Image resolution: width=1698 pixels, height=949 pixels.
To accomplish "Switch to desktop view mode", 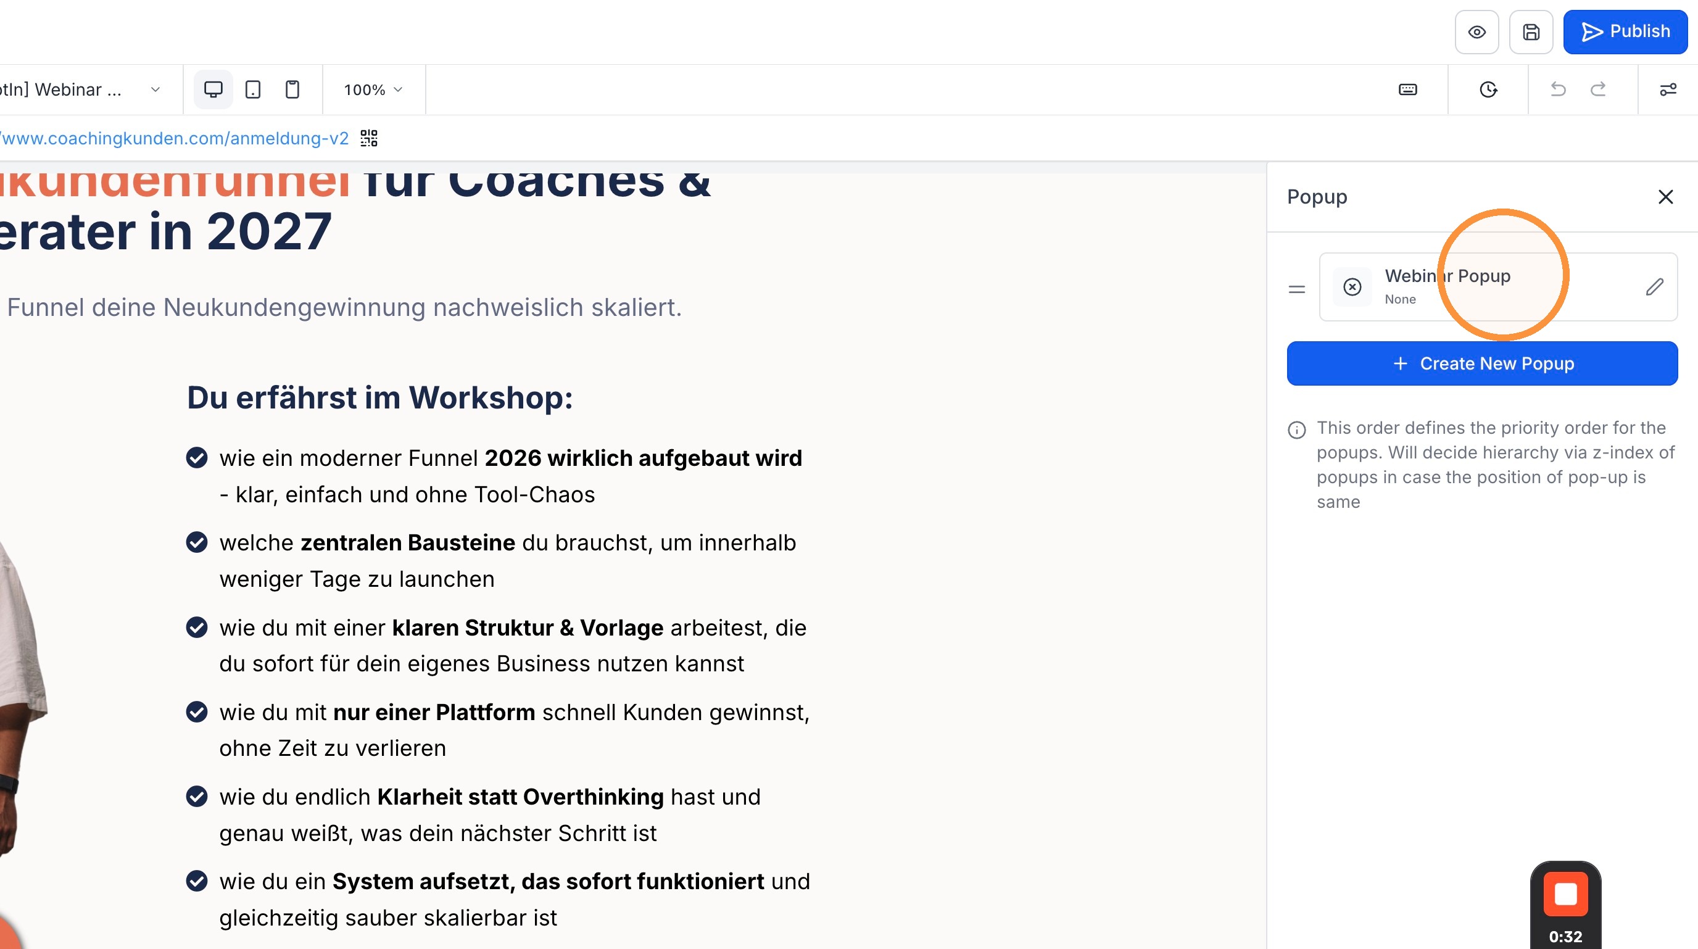I will (213, 89).
